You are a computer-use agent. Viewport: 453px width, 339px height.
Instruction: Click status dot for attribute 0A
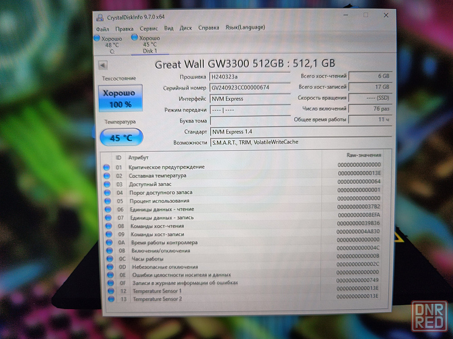tap(109, 242)
